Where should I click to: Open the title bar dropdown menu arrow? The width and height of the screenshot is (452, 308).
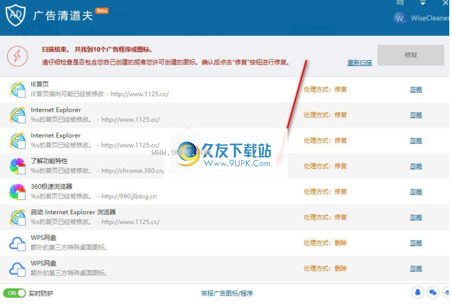point(422,3)
